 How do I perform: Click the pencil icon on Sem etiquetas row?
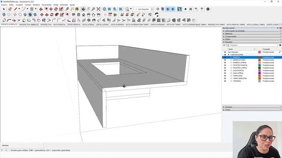pos(280,52)
